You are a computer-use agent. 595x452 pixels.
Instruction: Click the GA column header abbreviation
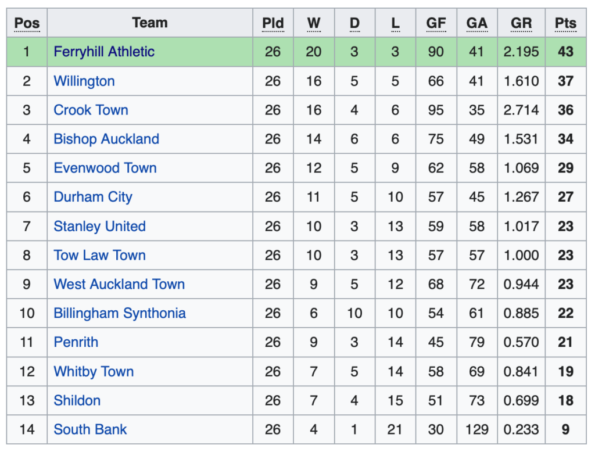(477, 23)
